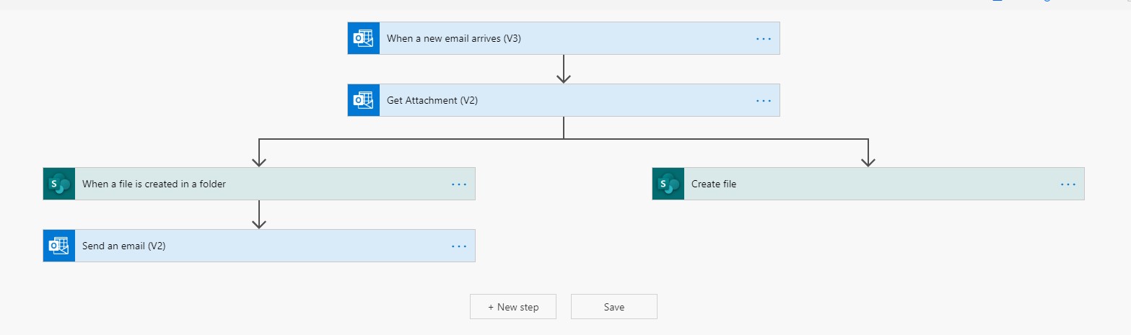Image resolution: width=1131 pixels, height=335 pixels.
Task: Click the arrow directly above 'Send an email (V2)'
Action: tap(259, 215)
